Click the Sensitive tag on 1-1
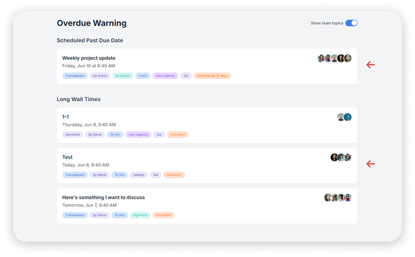Viewport: 415px width, 257px height. pos(73,135)
